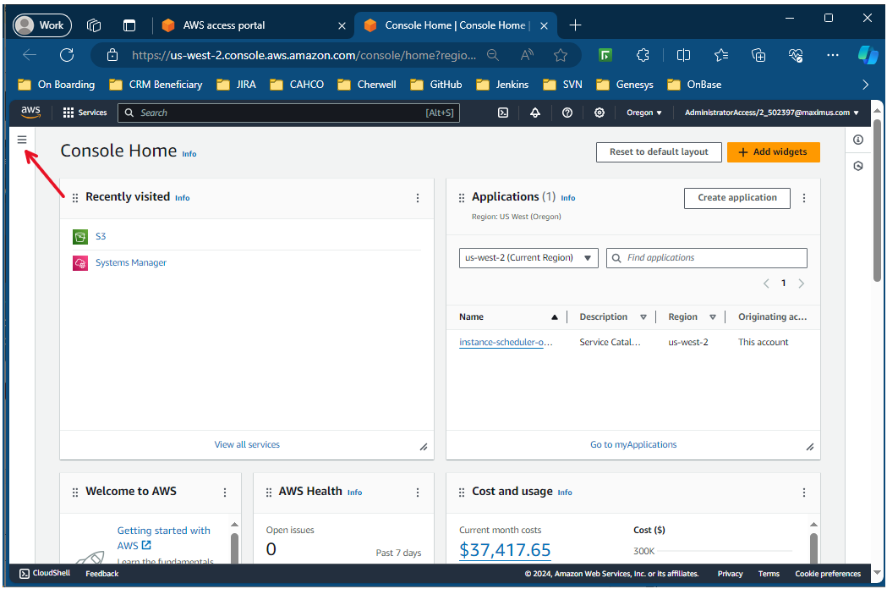Focus the Find applications search field
This screenshot has height=589, width=887.
coord(707,257)
